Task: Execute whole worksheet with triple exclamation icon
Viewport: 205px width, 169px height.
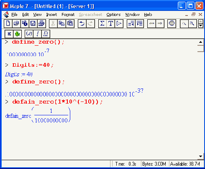Action: 46,34
